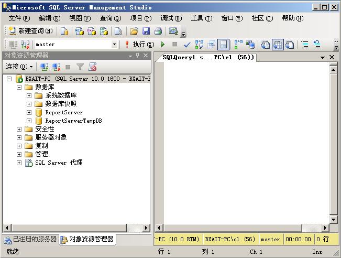This screenshot has height=258, width=341.
Task: Click the 新建查询 (New Query) button
Action: coord(30,31)
